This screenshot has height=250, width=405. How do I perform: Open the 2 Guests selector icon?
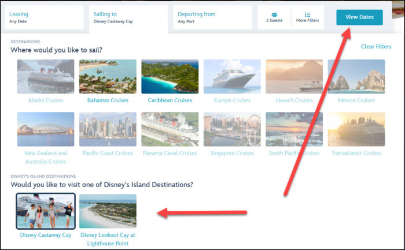click(x=274, y=14)
